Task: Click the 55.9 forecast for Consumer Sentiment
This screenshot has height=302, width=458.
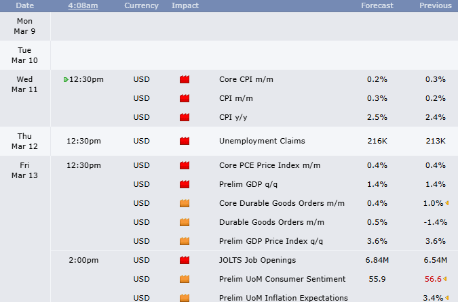Action: 377,279
